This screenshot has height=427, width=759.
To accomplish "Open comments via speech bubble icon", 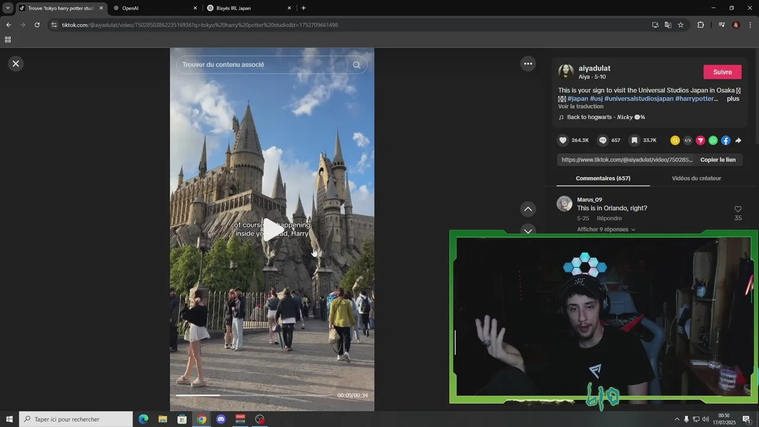I will (603, 141).
